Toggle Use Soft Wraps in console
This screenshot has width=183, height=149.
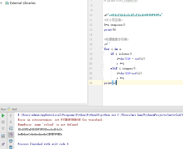[x=11, y=129]
